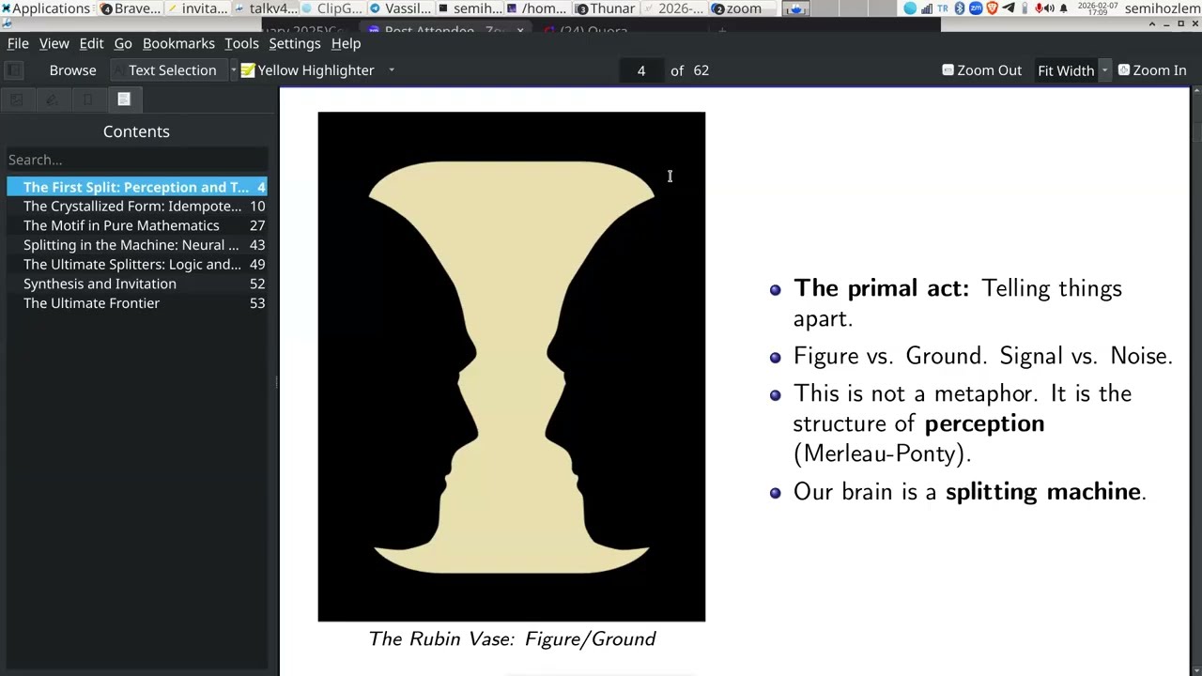1202x676 pixels.
Task: Open the Edit menu
Action: [91, 43]
